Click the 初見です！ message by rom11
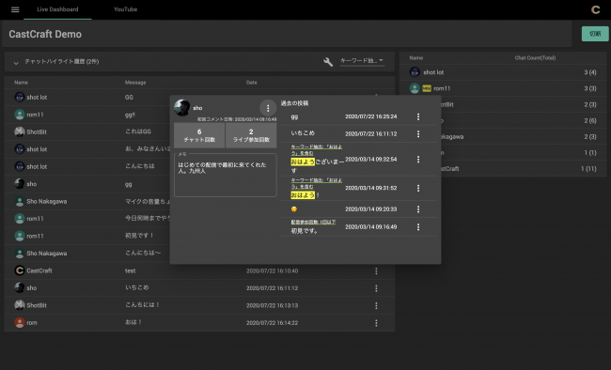The width and height of the screenshot is (611, 370). 139,236
